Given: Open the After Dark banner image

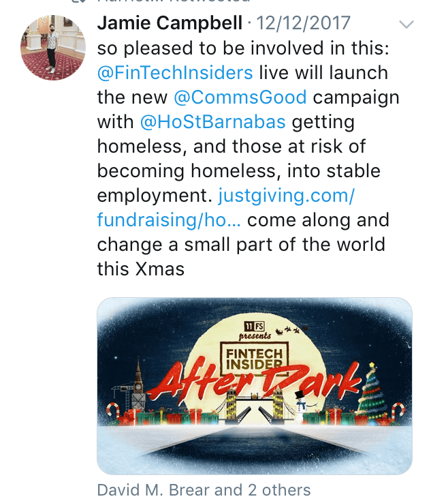Looking at the screenshot, I should 254,385.
